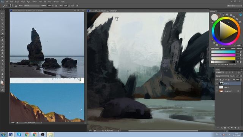Open the Type menu
This screenshot has height=137, width=243.
29,2
